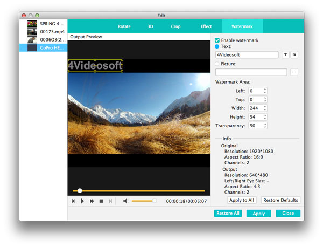Adjust the Width value stepper arrows
Screen dimensions: 323x247
tap(265, 108)
